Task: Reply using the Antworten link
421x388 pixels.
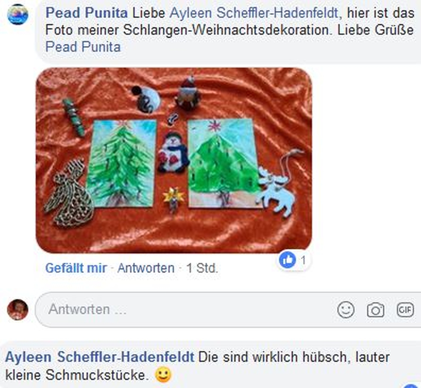Action: pos(146,268)
